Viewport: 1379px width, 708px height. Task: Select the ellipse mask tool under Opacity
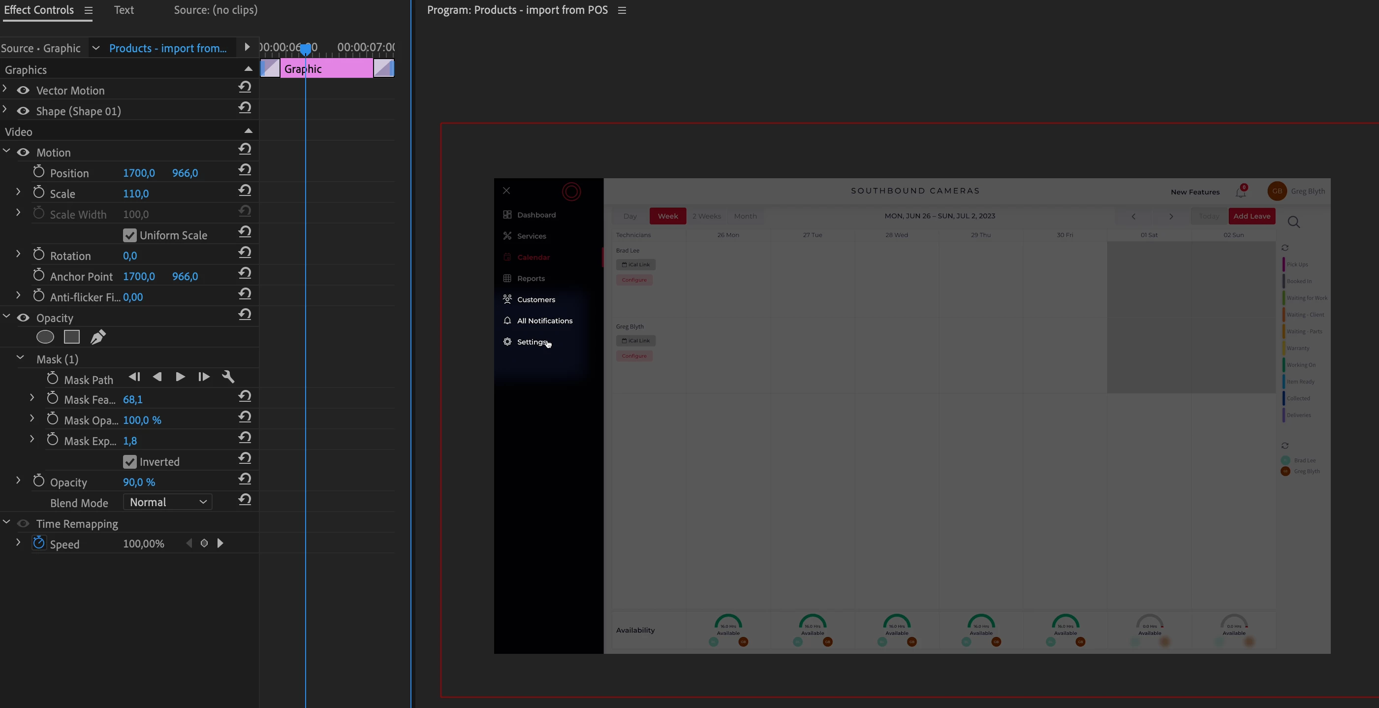click(x=45, y=337)
